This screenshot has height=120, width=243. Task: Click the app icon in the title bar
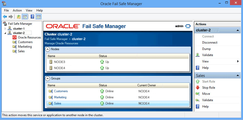[4, 3]
